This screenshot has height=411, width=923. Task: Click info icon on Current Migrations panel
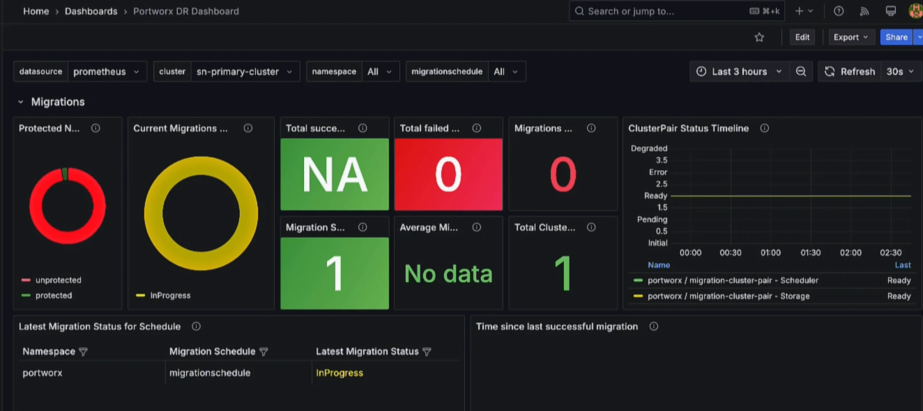coord(248,128)
